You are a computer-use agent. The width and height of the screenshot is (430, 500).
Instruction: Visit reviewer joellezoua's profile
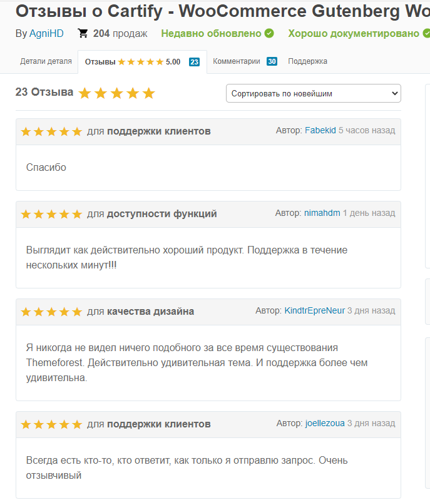click(325, 424)
